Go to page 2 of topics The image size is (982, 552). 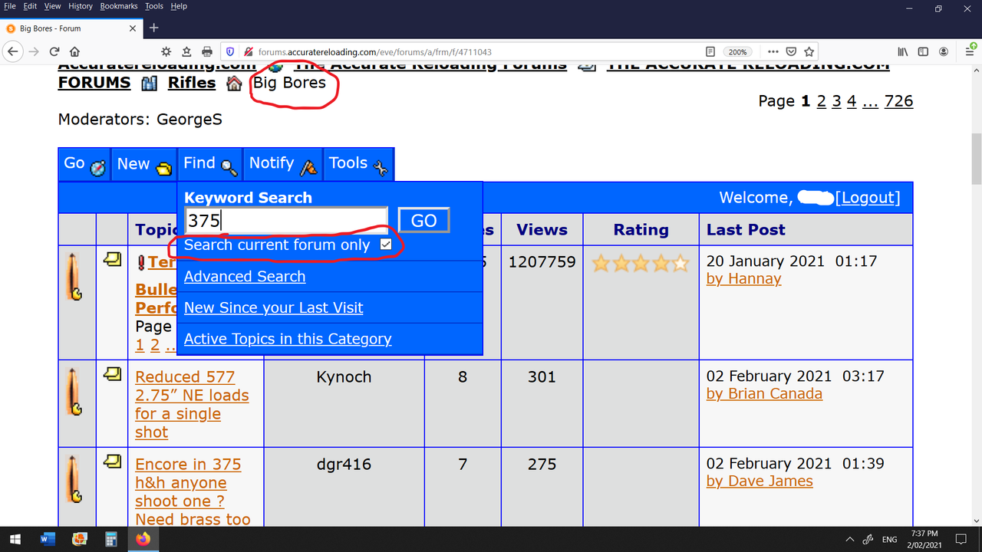click(x=822, y=101)
